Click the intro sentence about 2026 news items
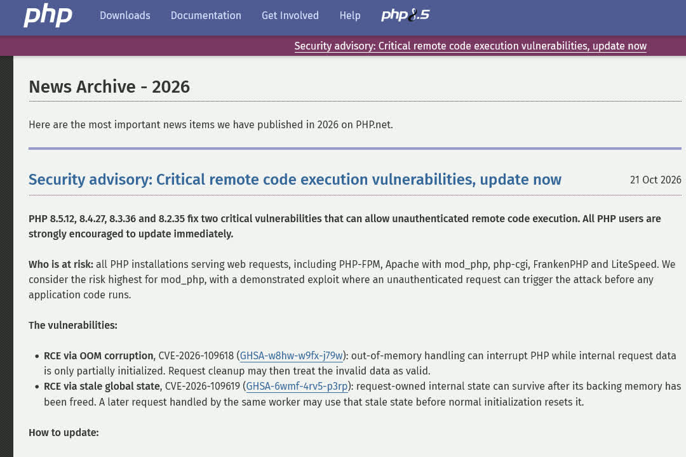This screenshot has height=457, width=686. coord(211,124)
